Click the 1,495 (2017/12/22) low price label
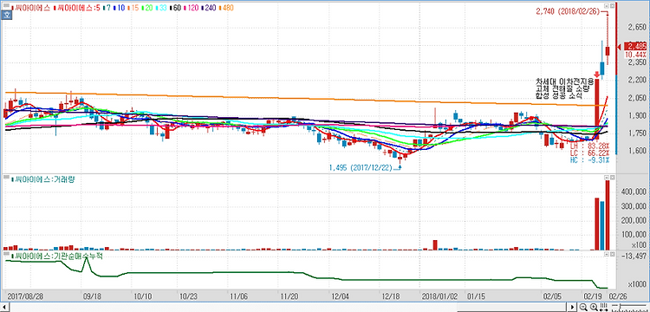The width and height of the screenshot is (650, 312). [x=361, y=168]
